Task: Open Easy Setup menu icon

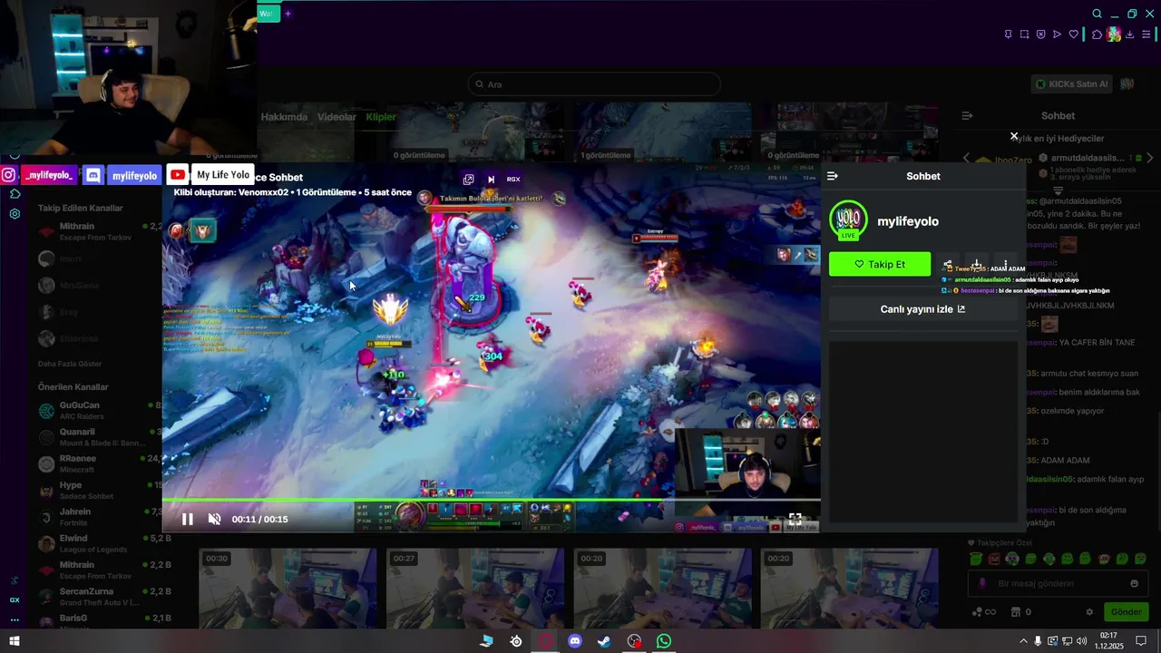Action: point(1146,34)
